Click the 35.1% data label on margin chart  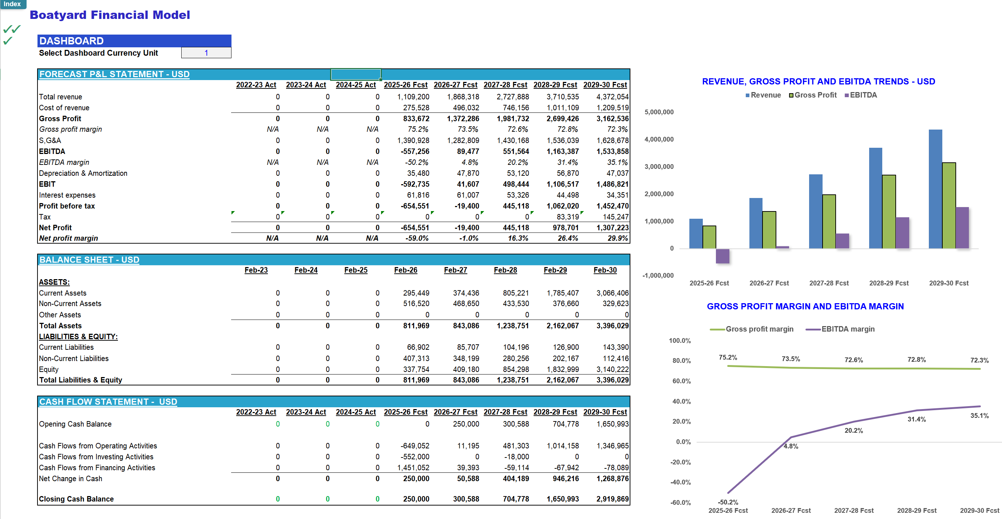[979, 416]
